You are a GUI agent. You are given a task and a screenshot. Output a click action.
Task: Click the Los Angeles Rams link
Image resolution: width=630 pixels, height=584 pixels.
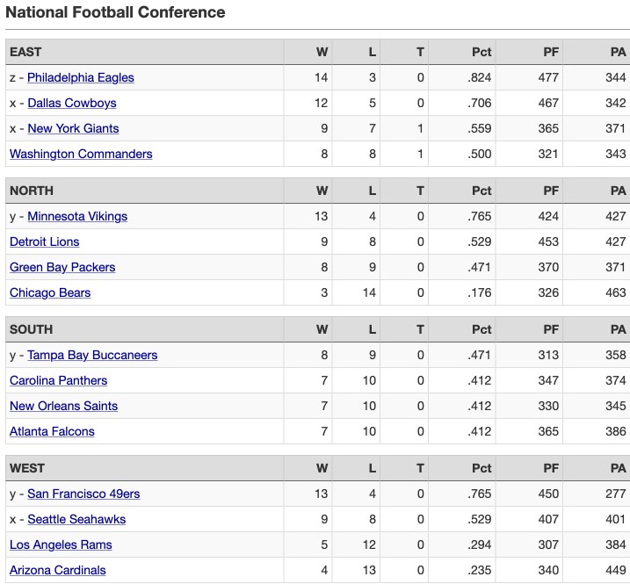coord(61,544)
